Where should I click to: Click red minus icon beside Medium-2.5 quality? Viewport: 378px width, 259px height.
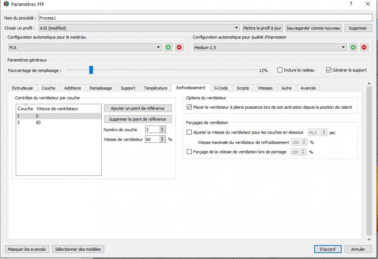364,47
